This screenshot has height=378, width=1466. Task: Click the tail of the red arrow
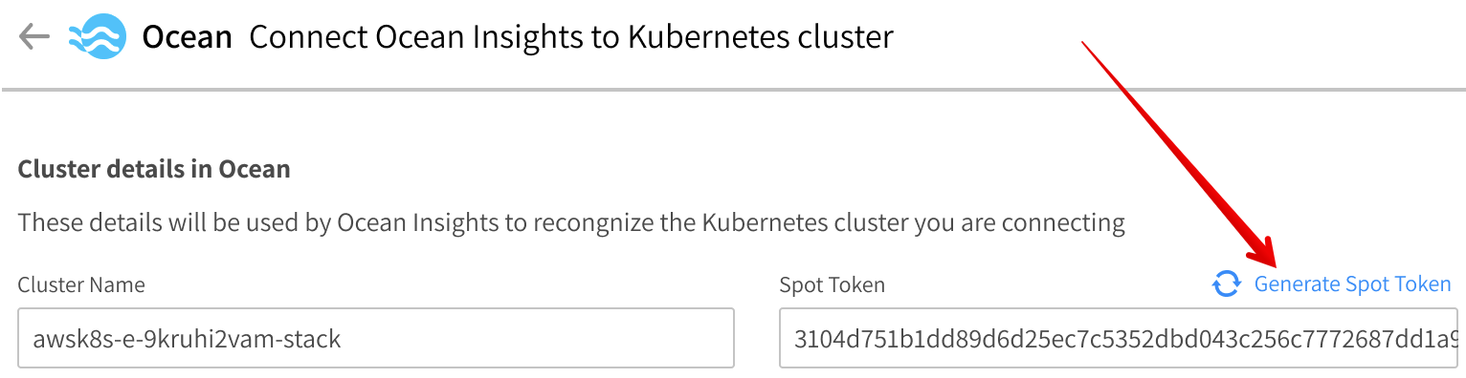tap(1085, 45)
